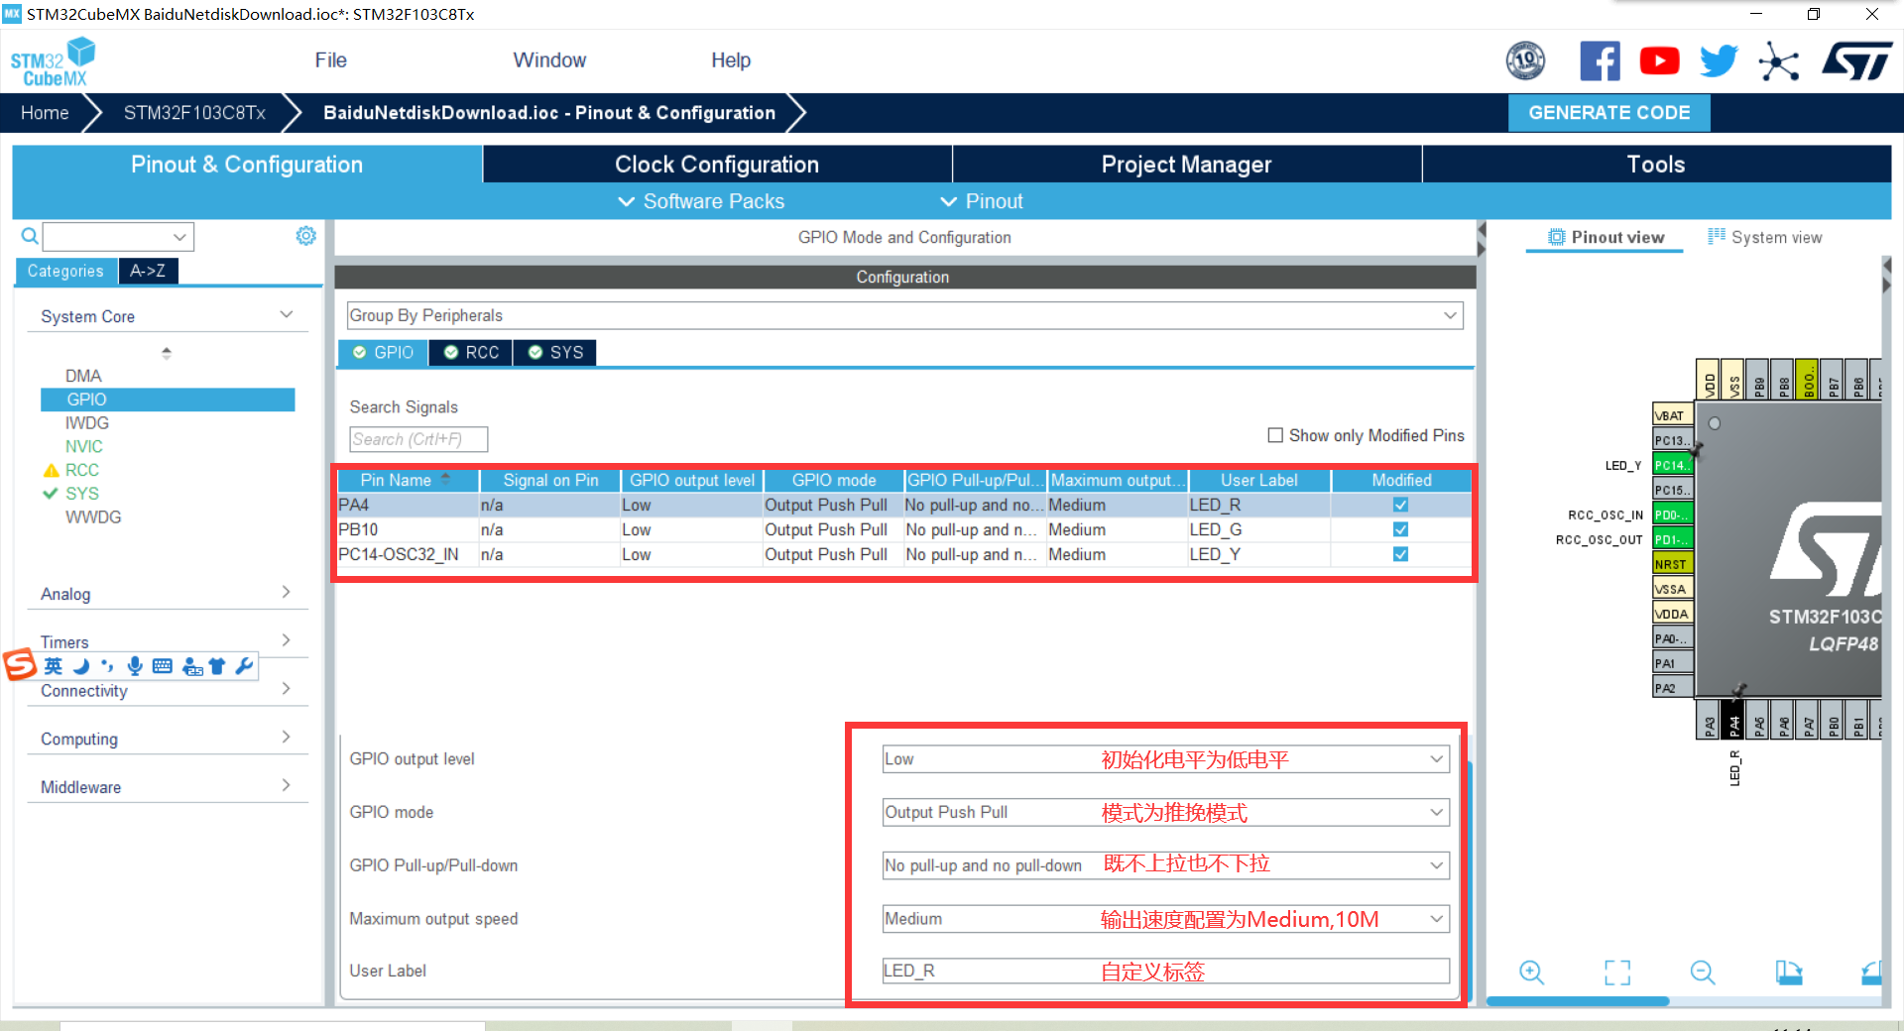Click the VBAT pin on chip

pos(1673,415)
